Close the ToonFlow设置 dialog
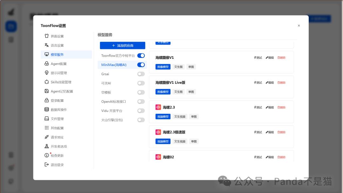This screenshot has height=193, width=343. tap(299, 26)
